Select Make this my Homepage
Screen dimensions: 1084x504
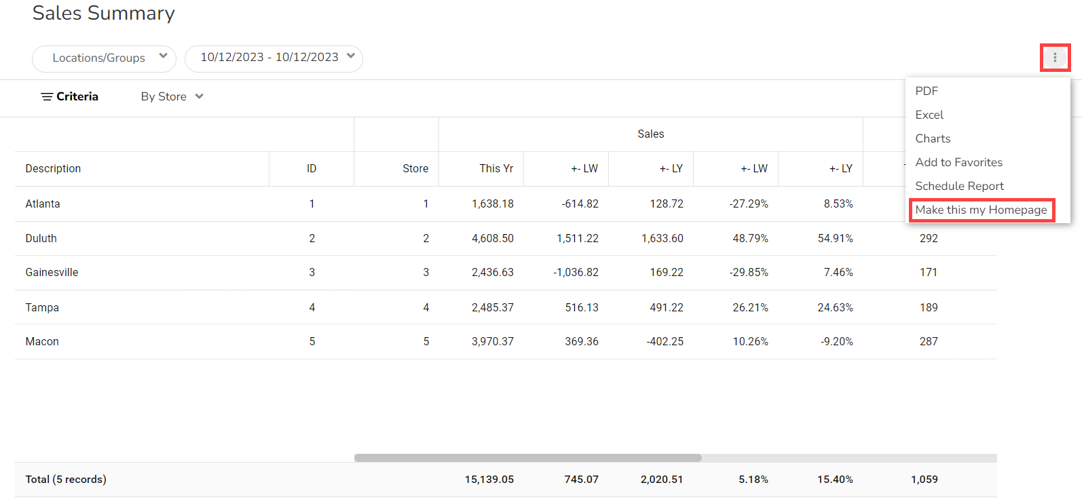[981, 210]
